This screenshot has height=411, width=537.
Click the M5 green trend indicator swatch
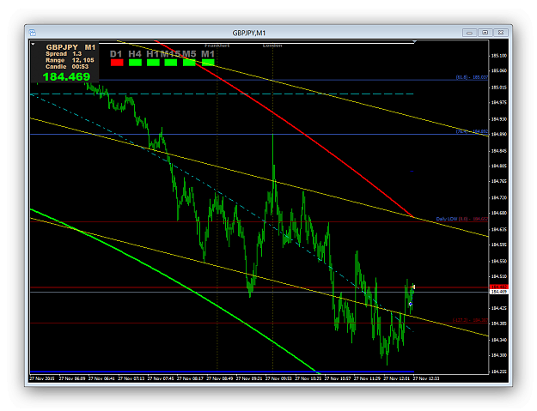point(189,63)
